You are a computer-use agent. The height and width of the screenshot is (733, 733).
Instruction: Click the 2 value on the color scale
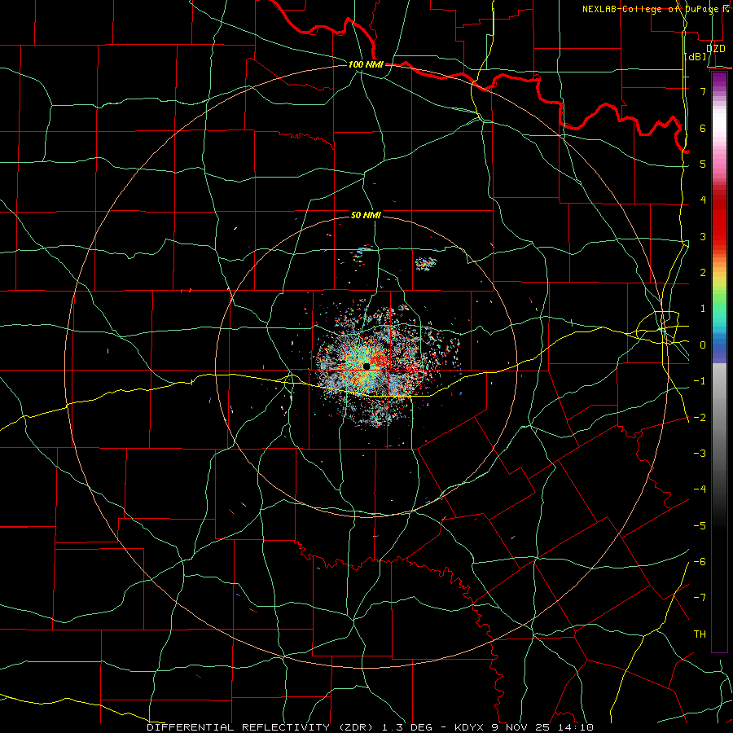pos(703,273)
